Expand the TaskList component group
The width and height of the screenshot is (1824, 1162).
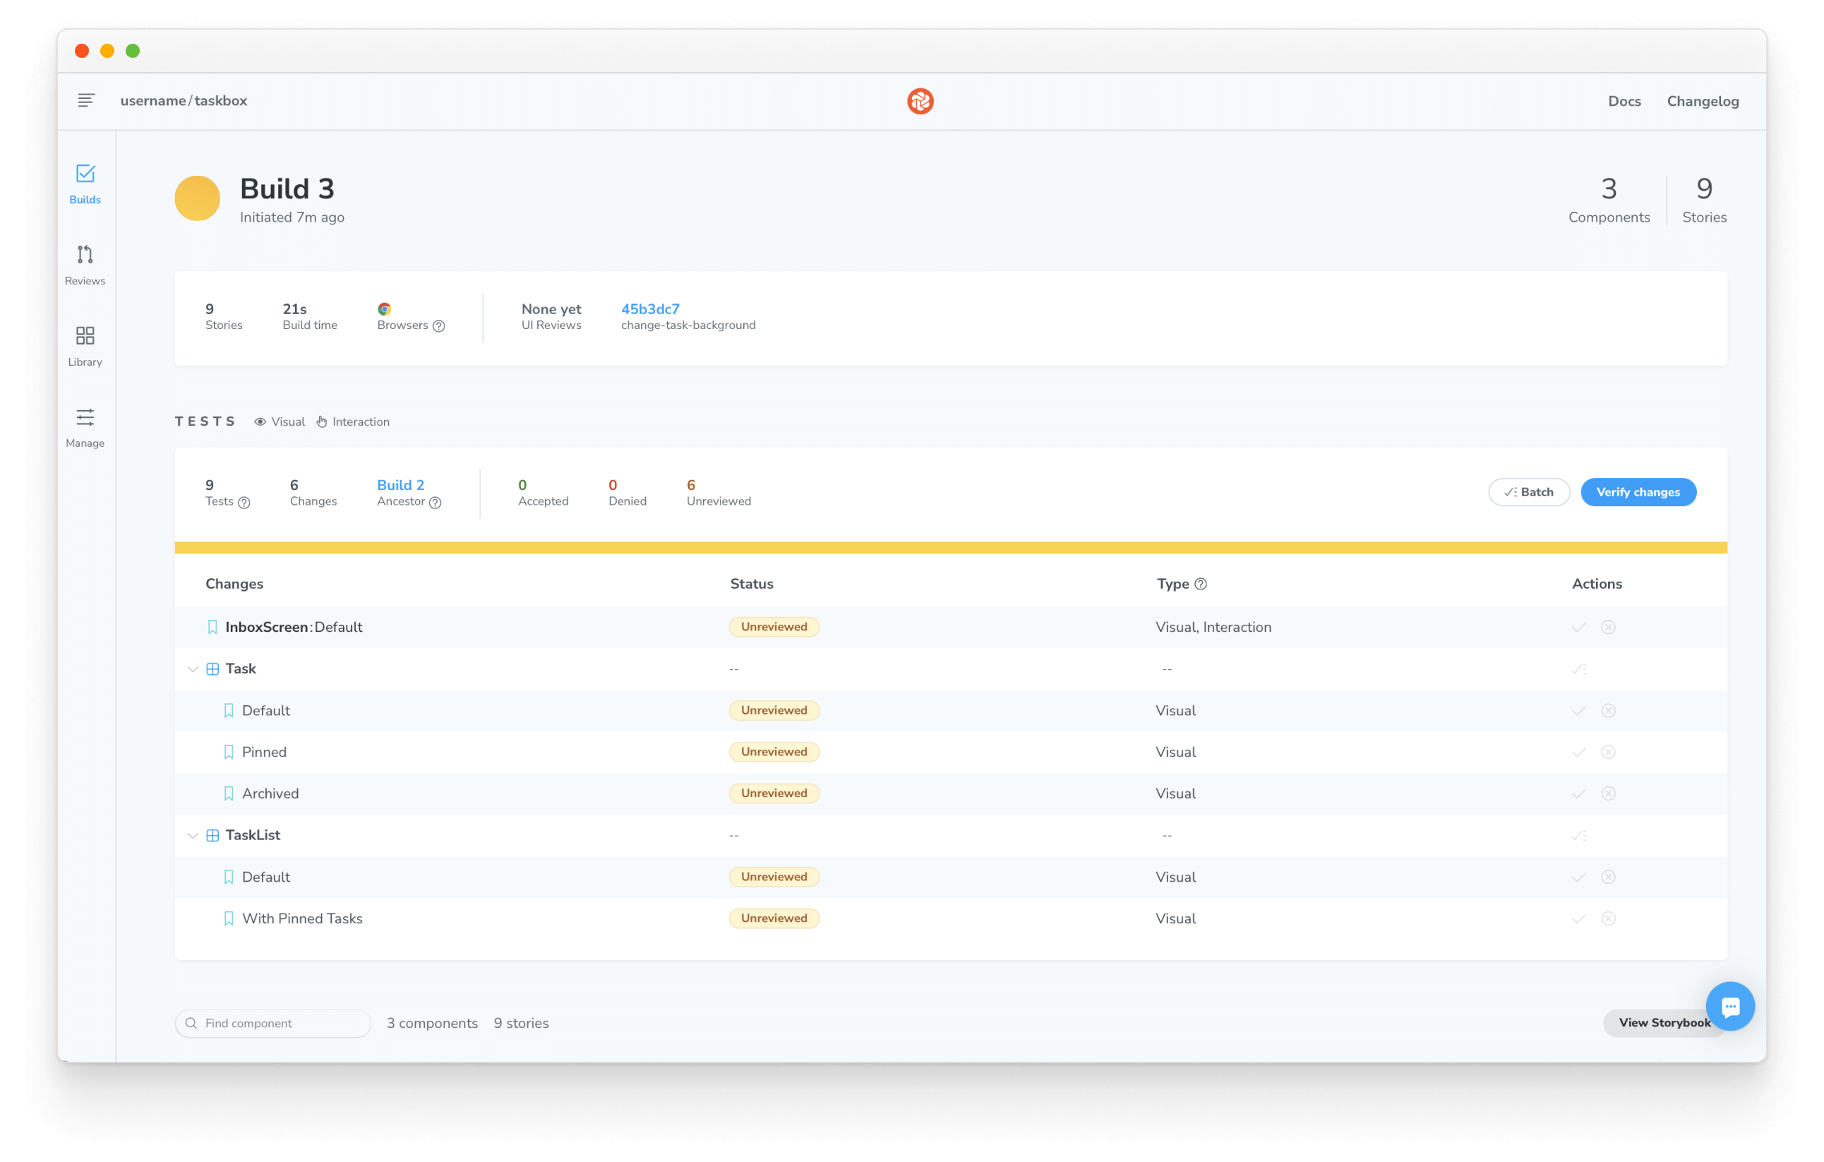[x=190, y=835]
